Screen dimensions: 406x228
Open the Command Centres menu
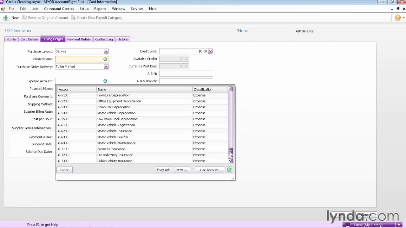coord(59,9)
